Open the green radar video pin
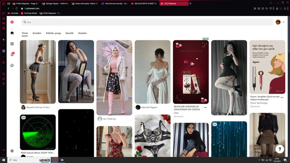The width and height of the screenshot is (290, 163). [x=38, y=132]
